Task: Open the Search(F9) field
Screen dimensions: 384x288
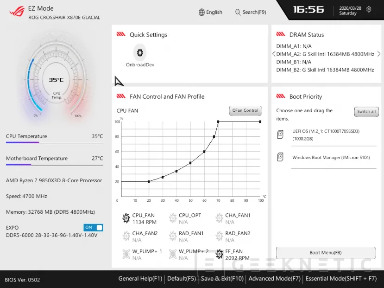Action: pos(250,12)
